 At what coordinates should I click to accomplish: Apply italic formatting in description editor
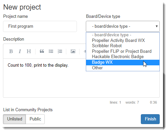(20, 51)
